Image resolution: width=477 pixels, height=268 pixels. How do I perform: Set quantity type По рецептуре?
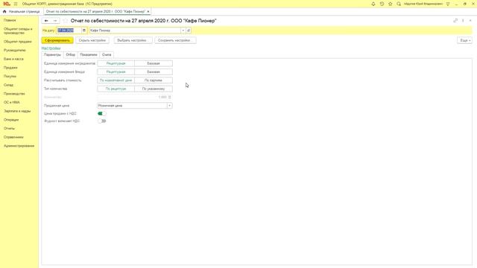[x=116, y=89]
